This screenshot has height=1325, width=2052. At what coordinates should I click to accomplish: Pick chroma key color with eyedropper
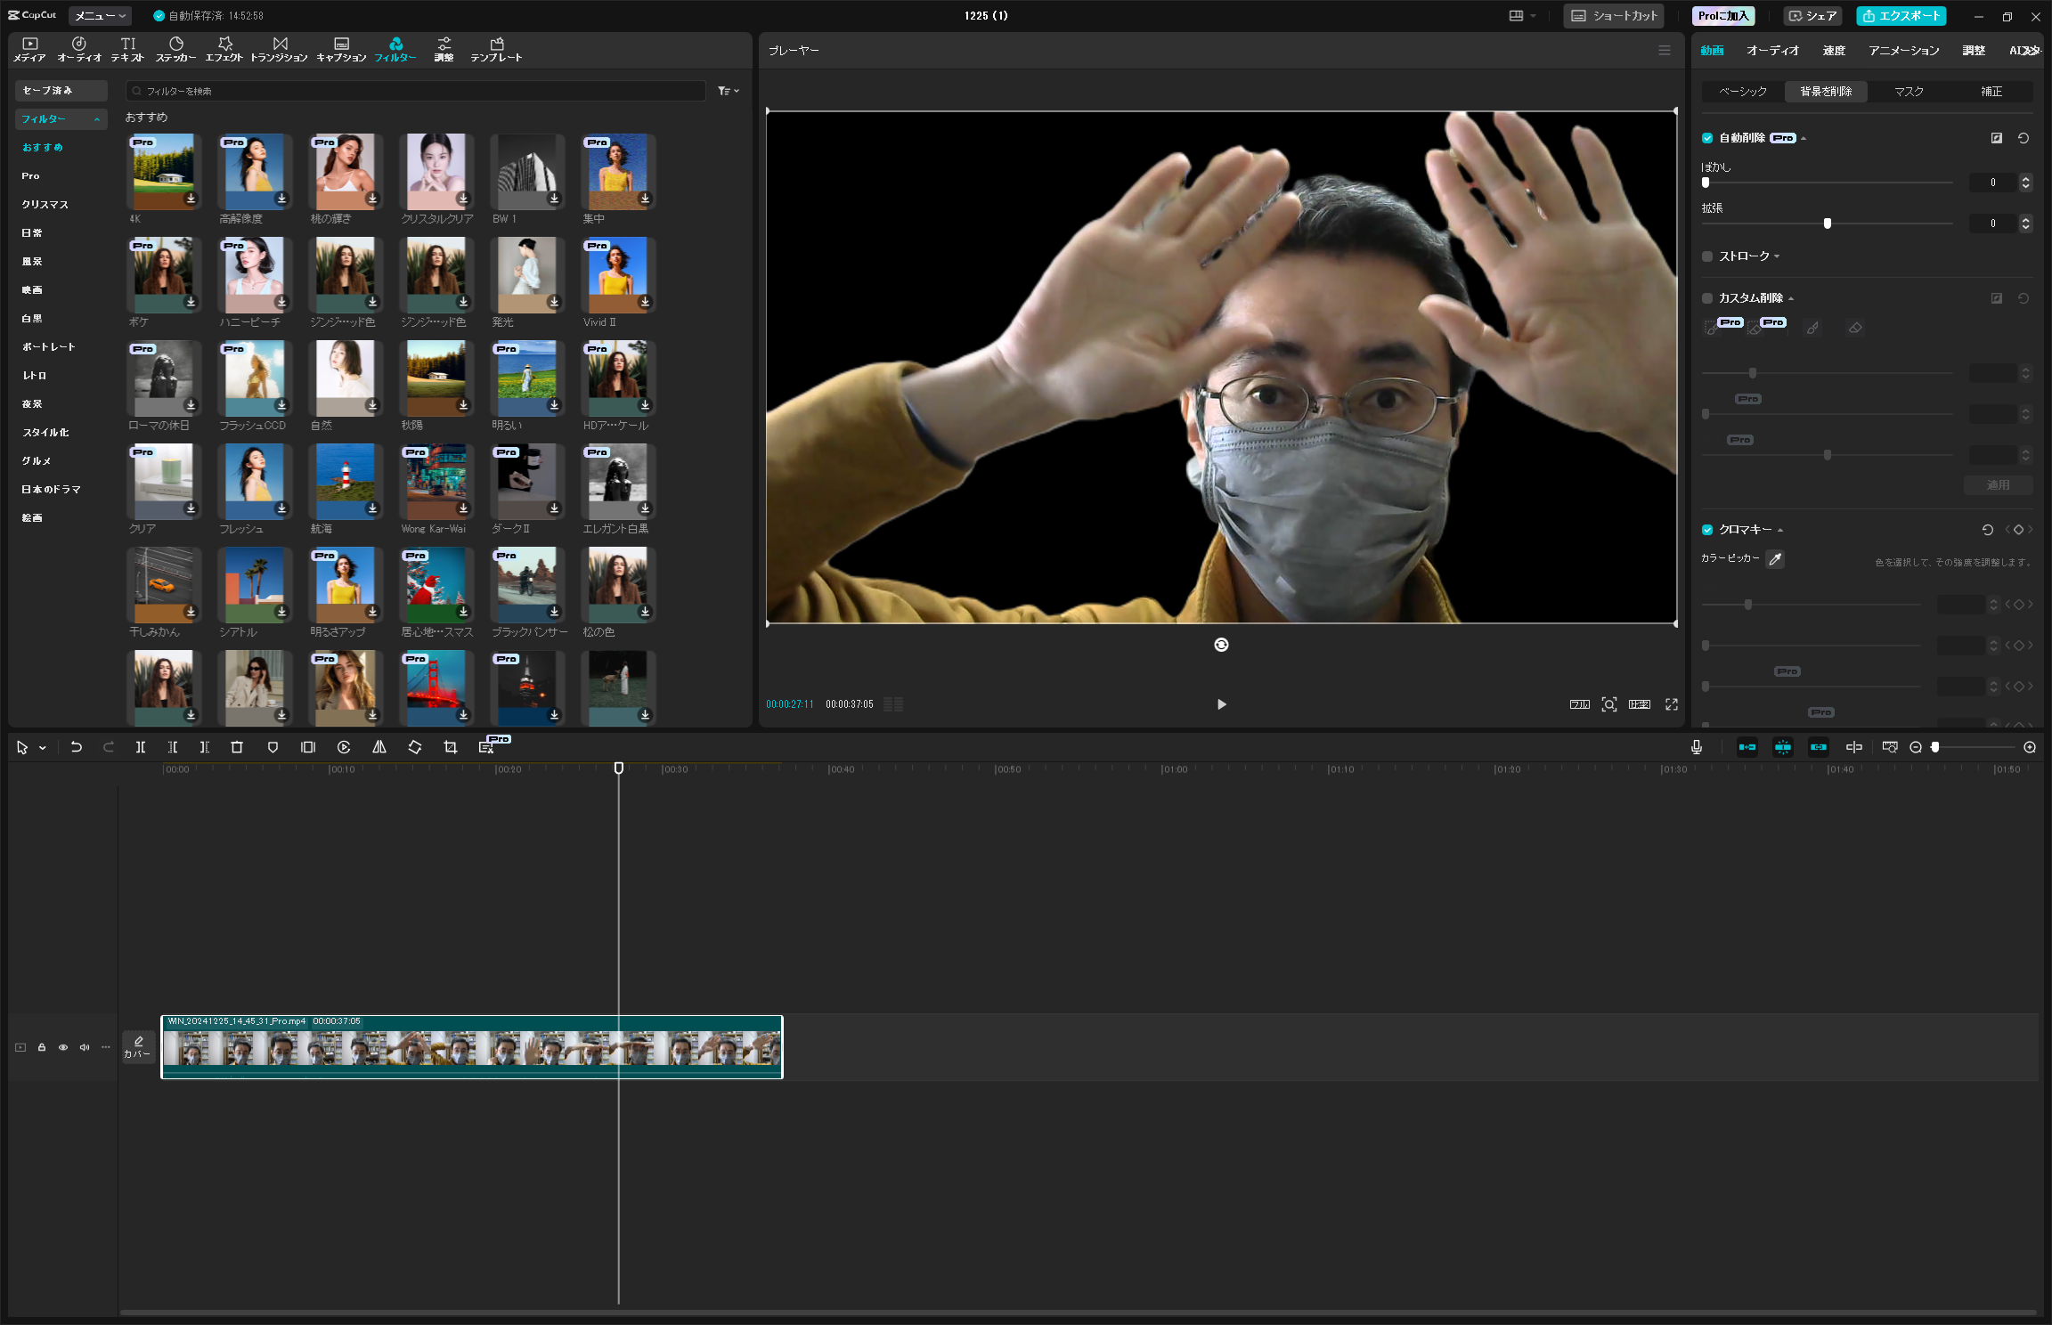[x=1775, y=559]
